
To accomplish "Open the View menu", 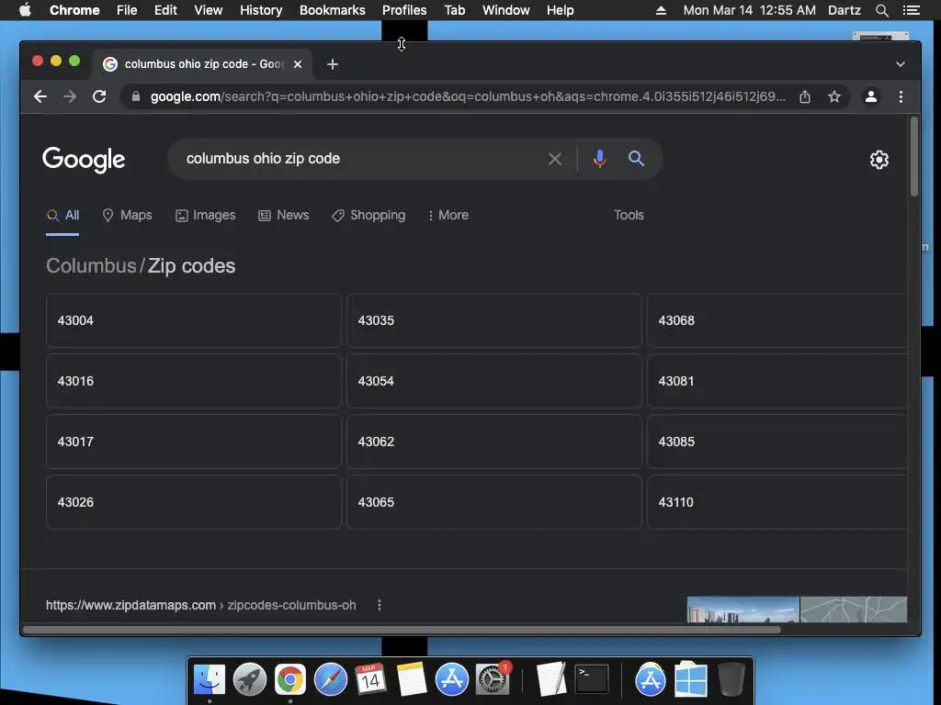I will point(209,10).
